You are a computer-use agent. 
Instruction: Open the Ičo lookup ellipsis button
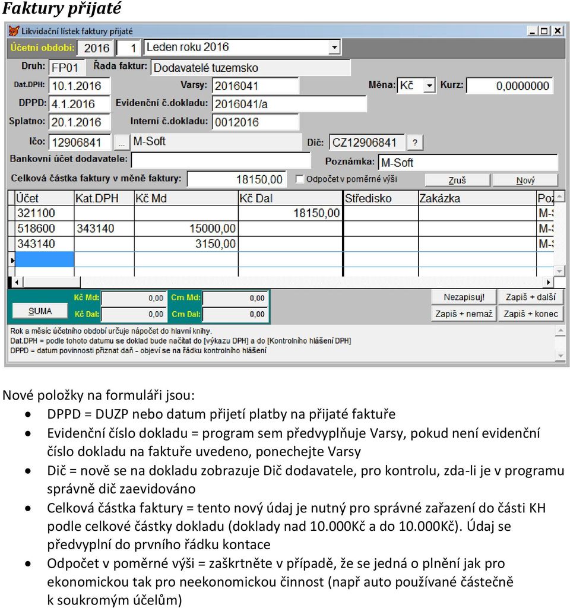121,142
